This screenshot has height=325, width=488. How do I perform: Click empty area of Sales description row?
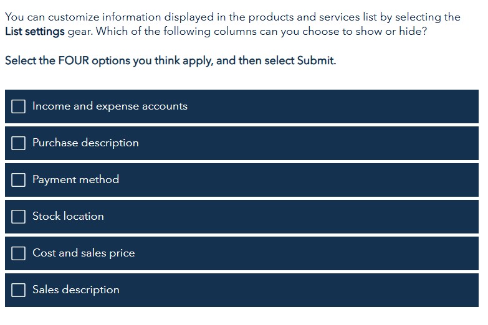[x=299, y=290]
